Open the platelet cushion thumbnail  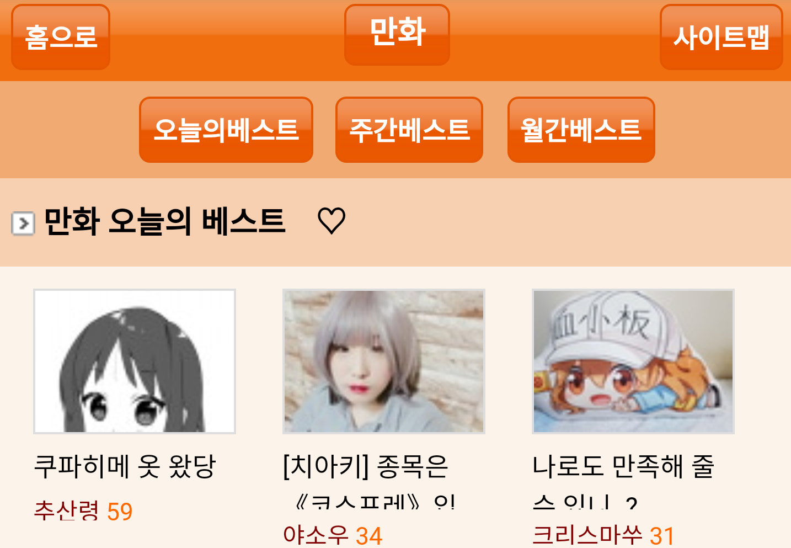(633, 361)
